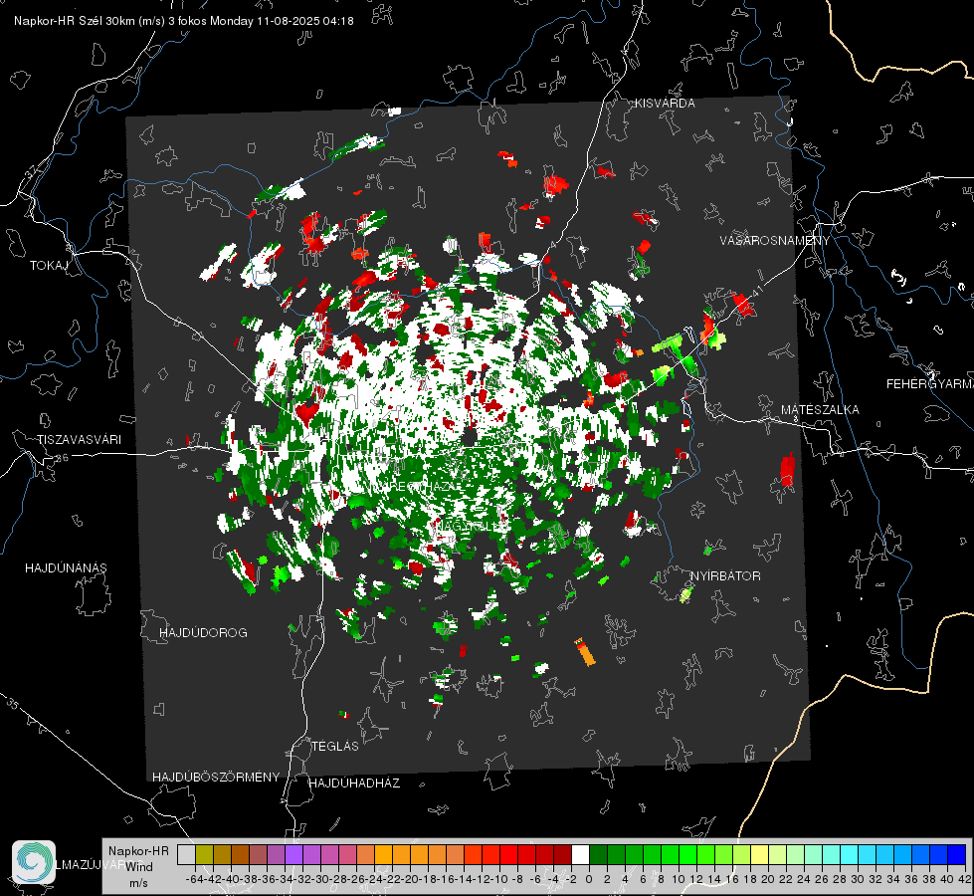
Task: Click the road number 35 marker
Action: click(x=12, y=704)
